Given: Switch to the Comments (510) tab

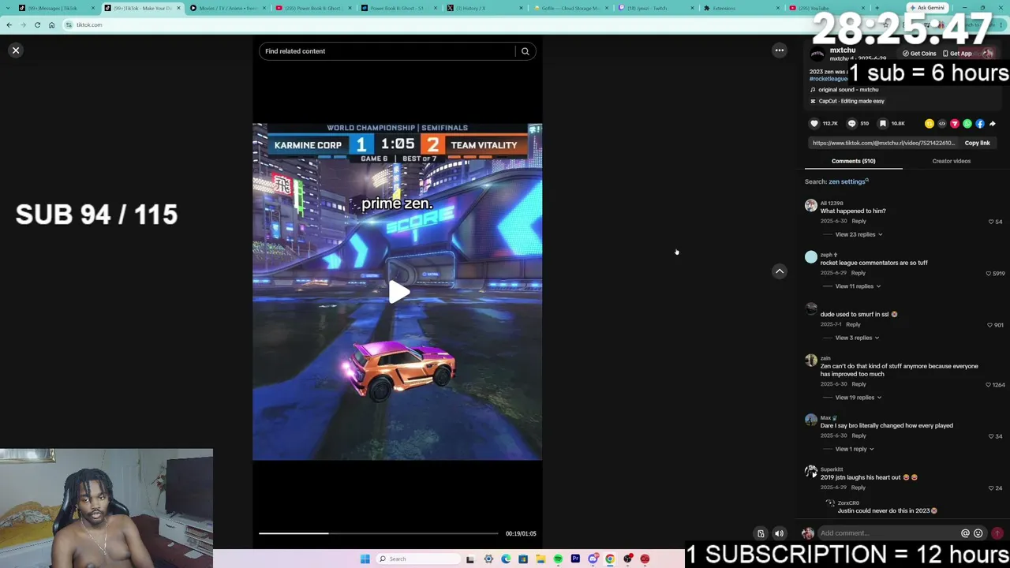Looking at the screenshot, I should [x=853, y=161].
